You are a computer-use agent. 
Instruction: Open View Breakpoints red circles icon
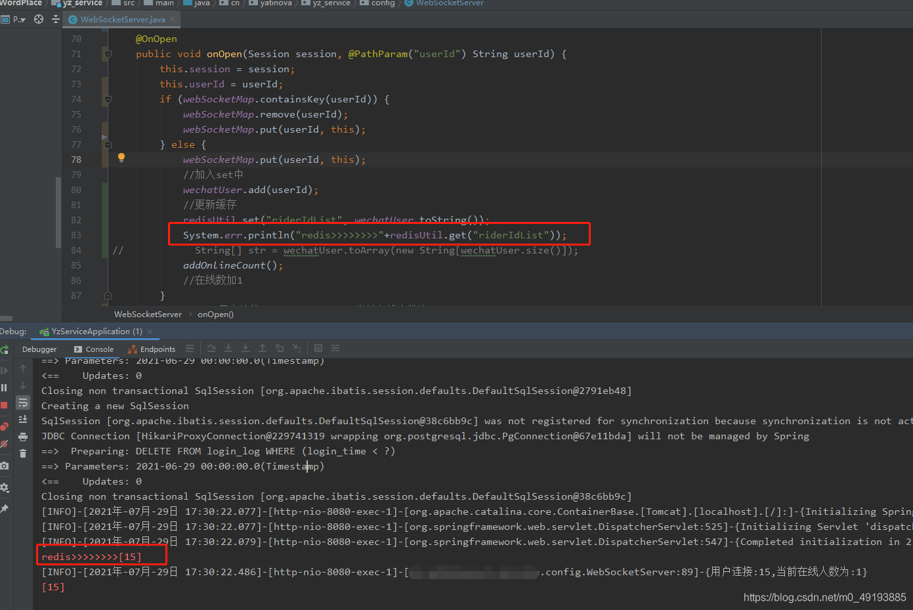click(x=4, y=426)
